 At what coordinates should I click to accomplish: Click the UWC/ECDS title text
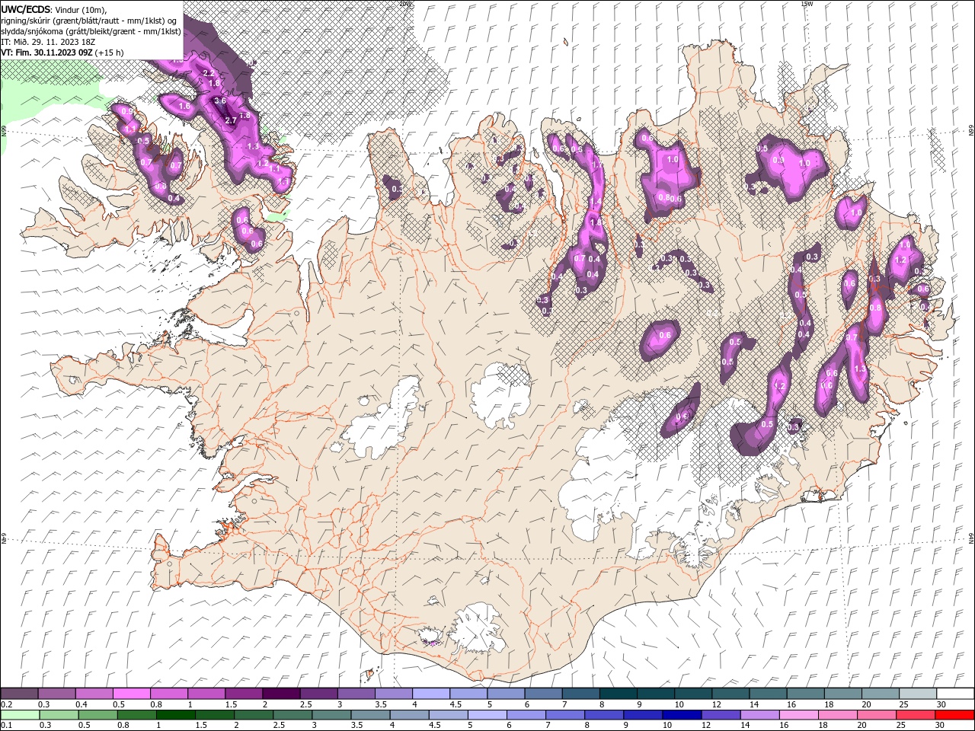click(26, 9)
